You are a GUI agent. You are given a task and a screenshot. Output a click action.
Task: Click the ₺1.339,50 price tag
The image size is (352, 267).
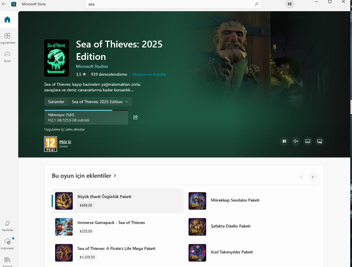click(87, 257)
